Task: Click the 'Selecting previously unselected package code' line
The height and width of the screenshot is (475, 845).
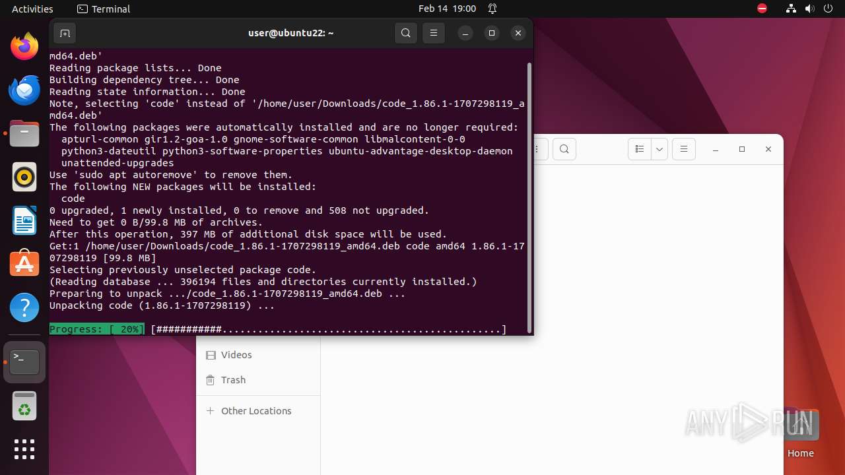Action: (183, 270)
